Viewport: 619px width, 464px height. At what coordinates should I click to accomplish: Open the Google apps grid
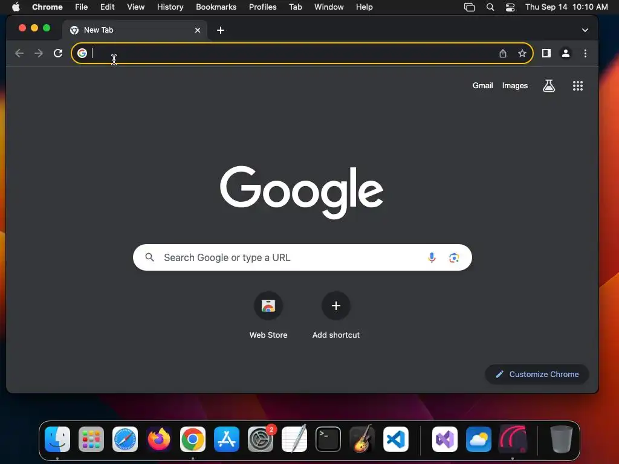[x=577, y=86]
